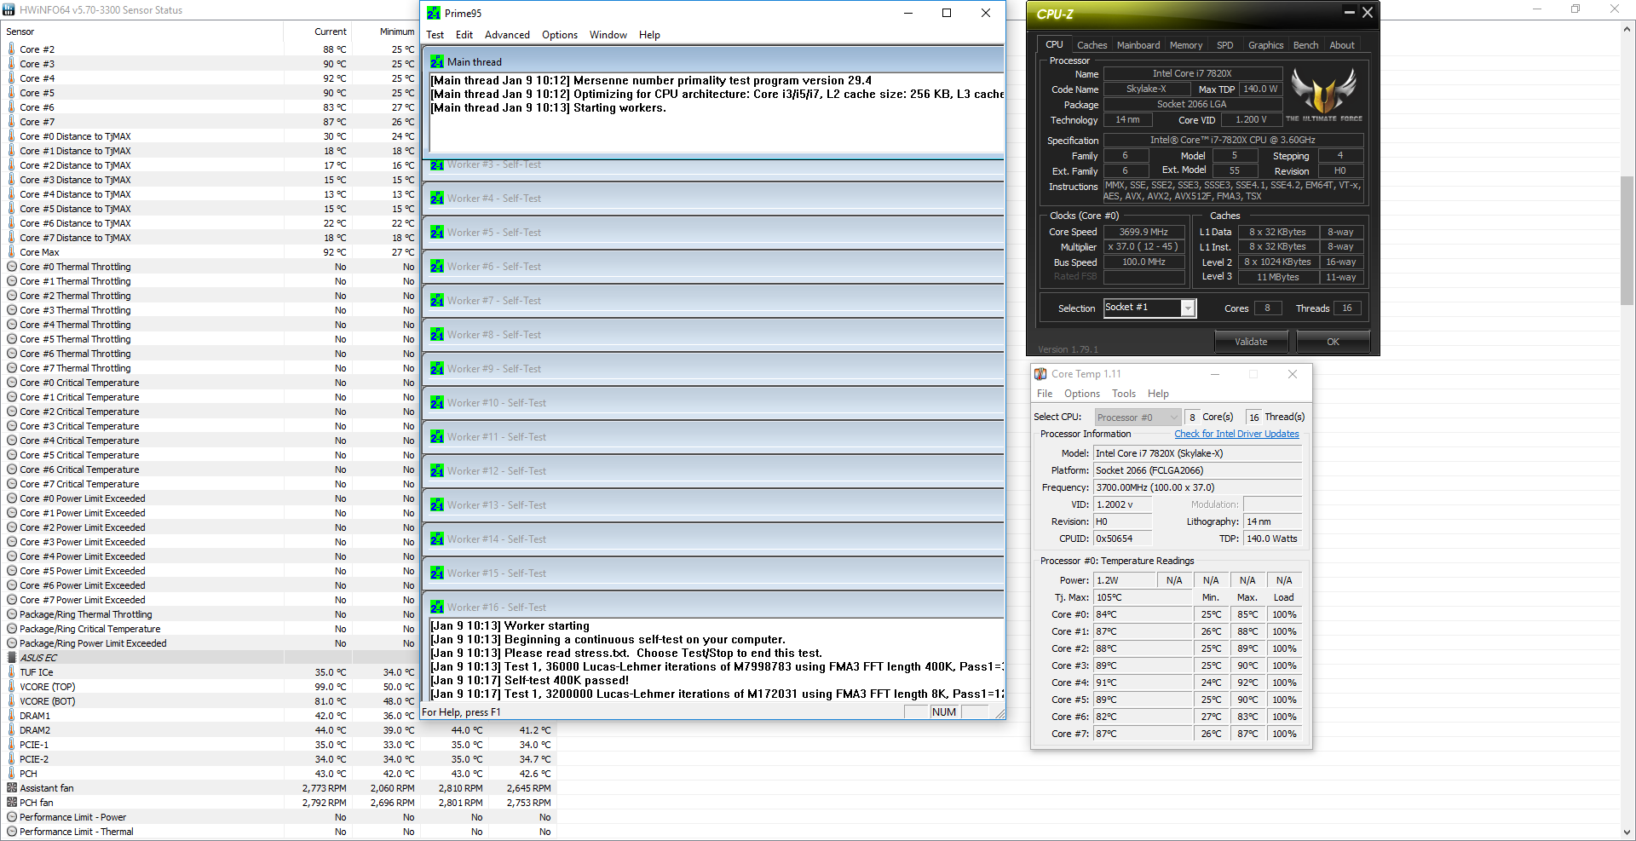Viewport: 1636px width, 841px height.
Task: Click the down arrow of the HWiNFO64 scrollbar
Action: point(1627,832)
